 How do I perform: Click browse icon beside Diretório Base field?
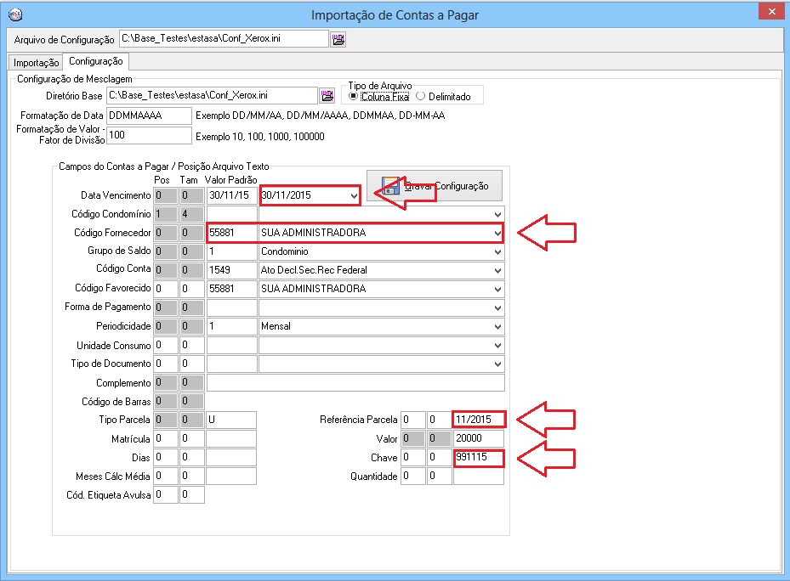[327, 96]
